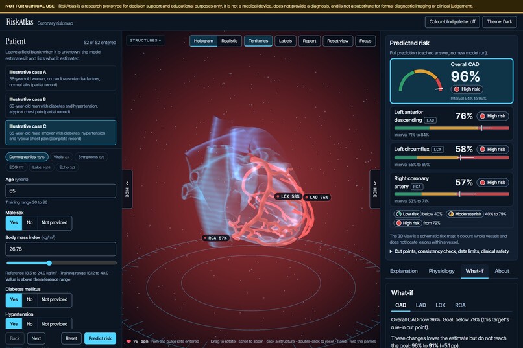Set Hypertension to Not provided

[55, 323]
